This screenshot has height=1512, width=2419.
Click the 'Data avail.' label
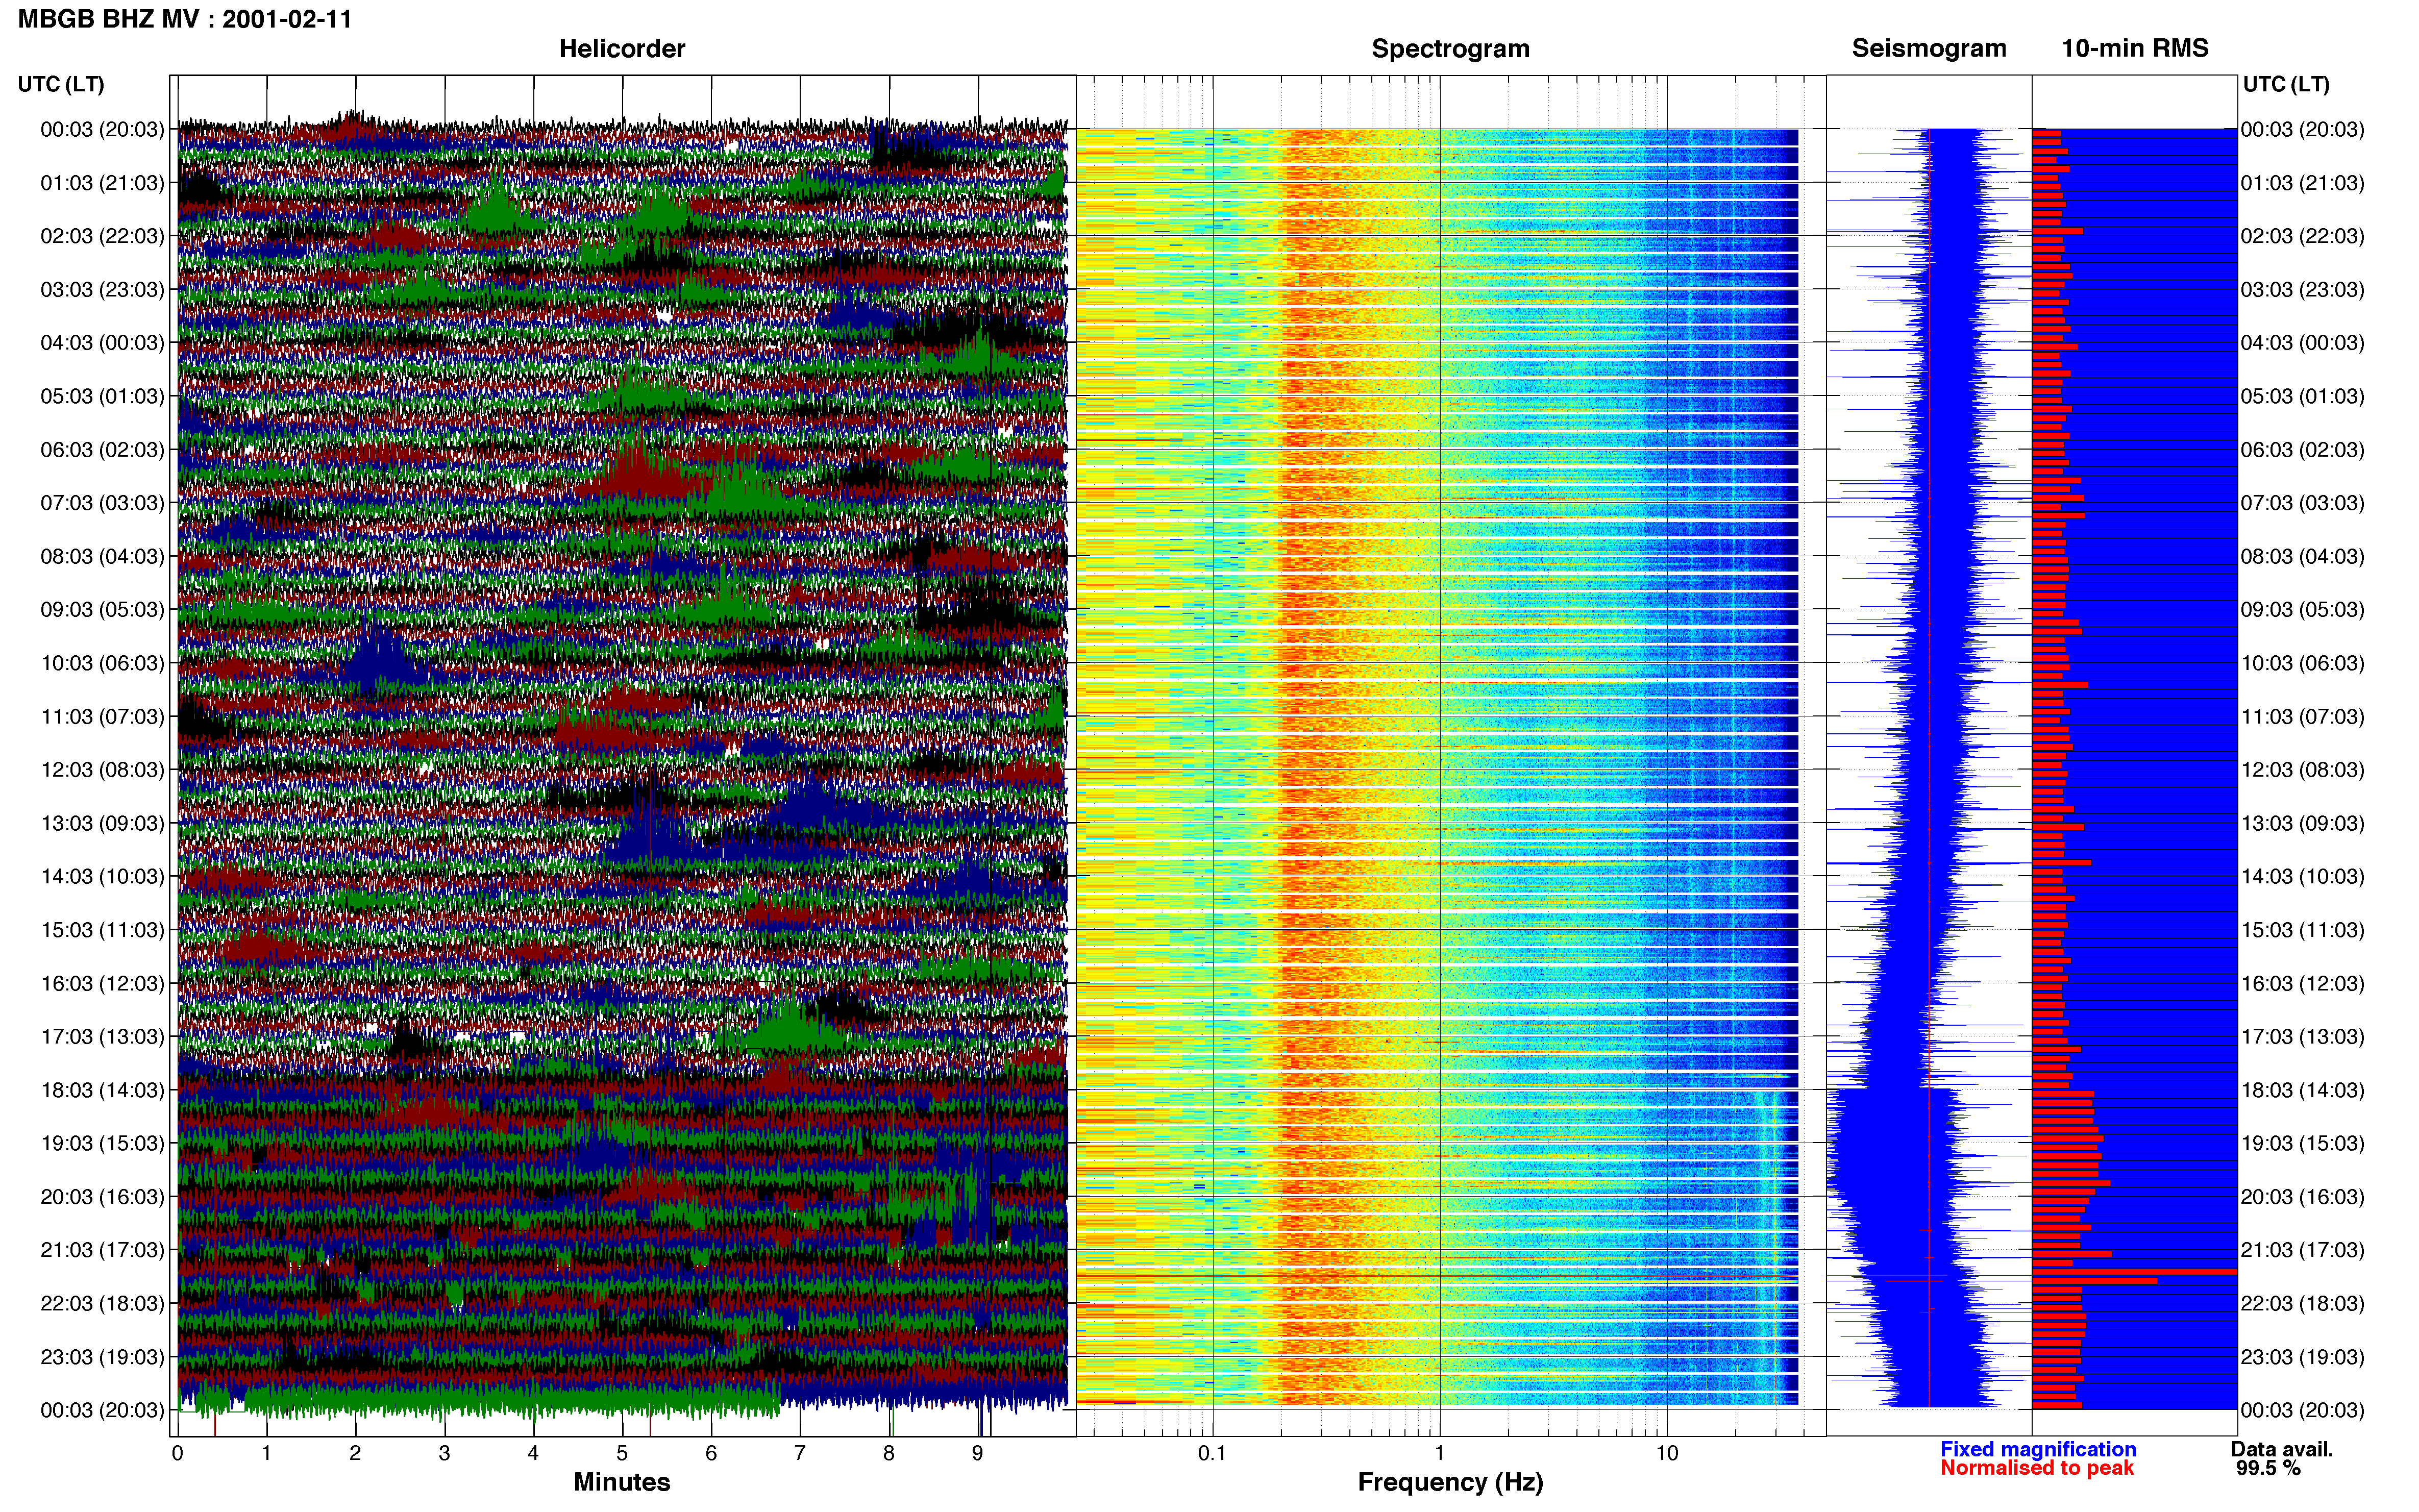[x=2282, y=1449]
